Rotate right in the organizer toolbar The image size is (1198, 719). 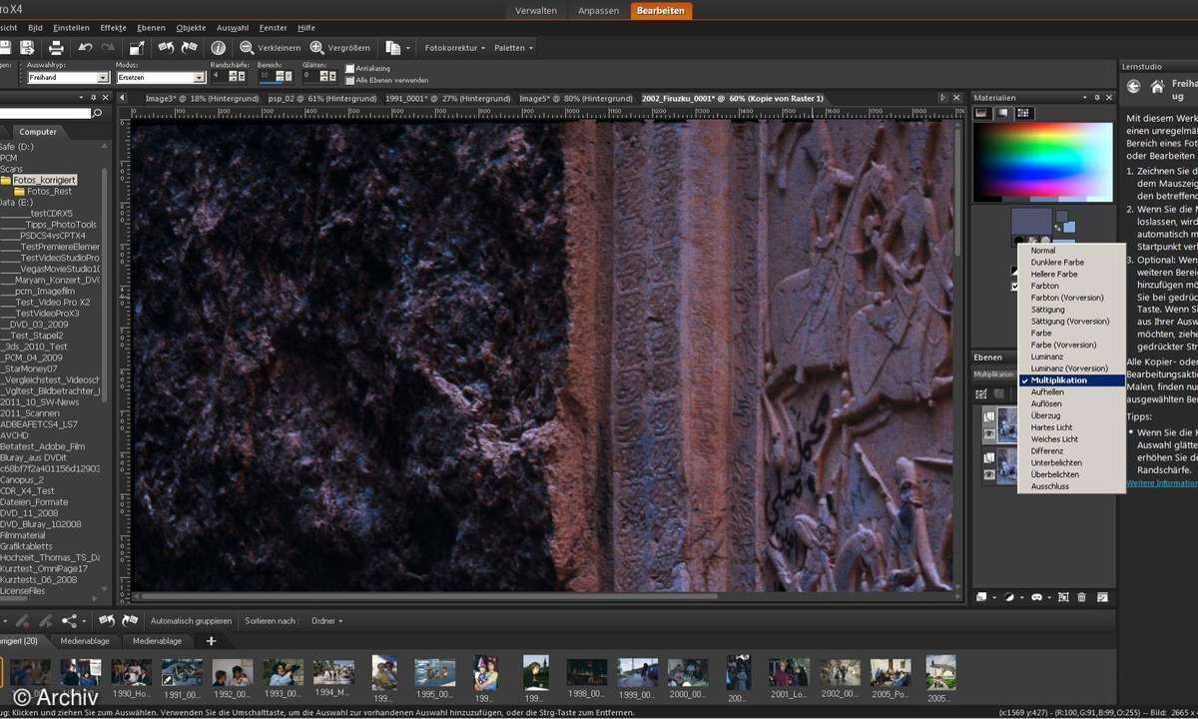coord(130,620)
